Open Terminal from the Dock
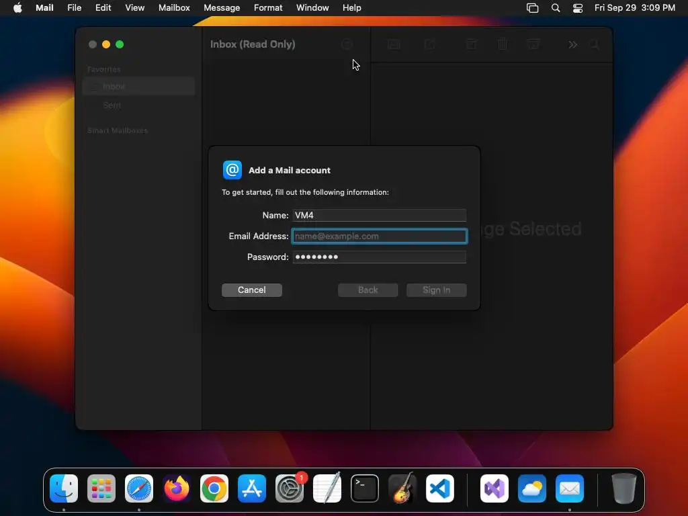This screenshot has width=688, height=516. coord(365,488)
